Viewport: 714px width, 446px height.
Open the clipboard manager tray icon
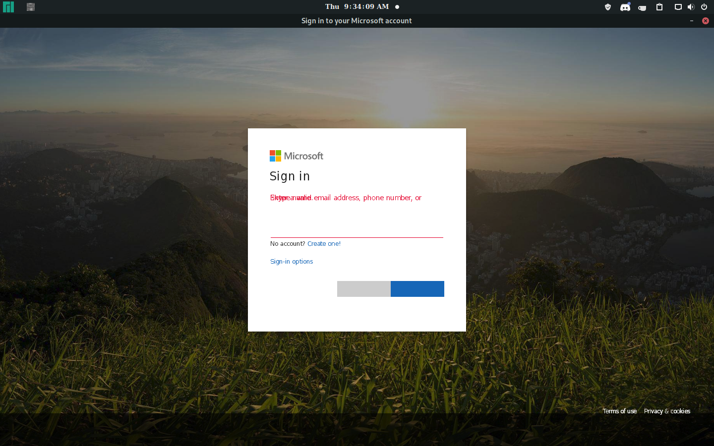pos(659,7)
